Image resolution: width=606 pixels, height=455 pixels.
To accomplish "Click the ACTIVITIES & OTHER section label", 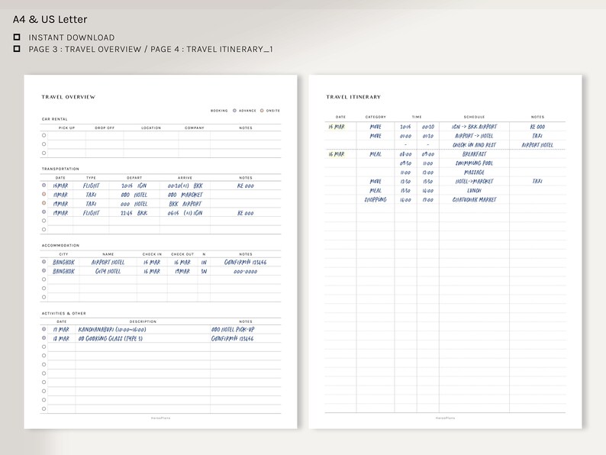I will (64, 314).
